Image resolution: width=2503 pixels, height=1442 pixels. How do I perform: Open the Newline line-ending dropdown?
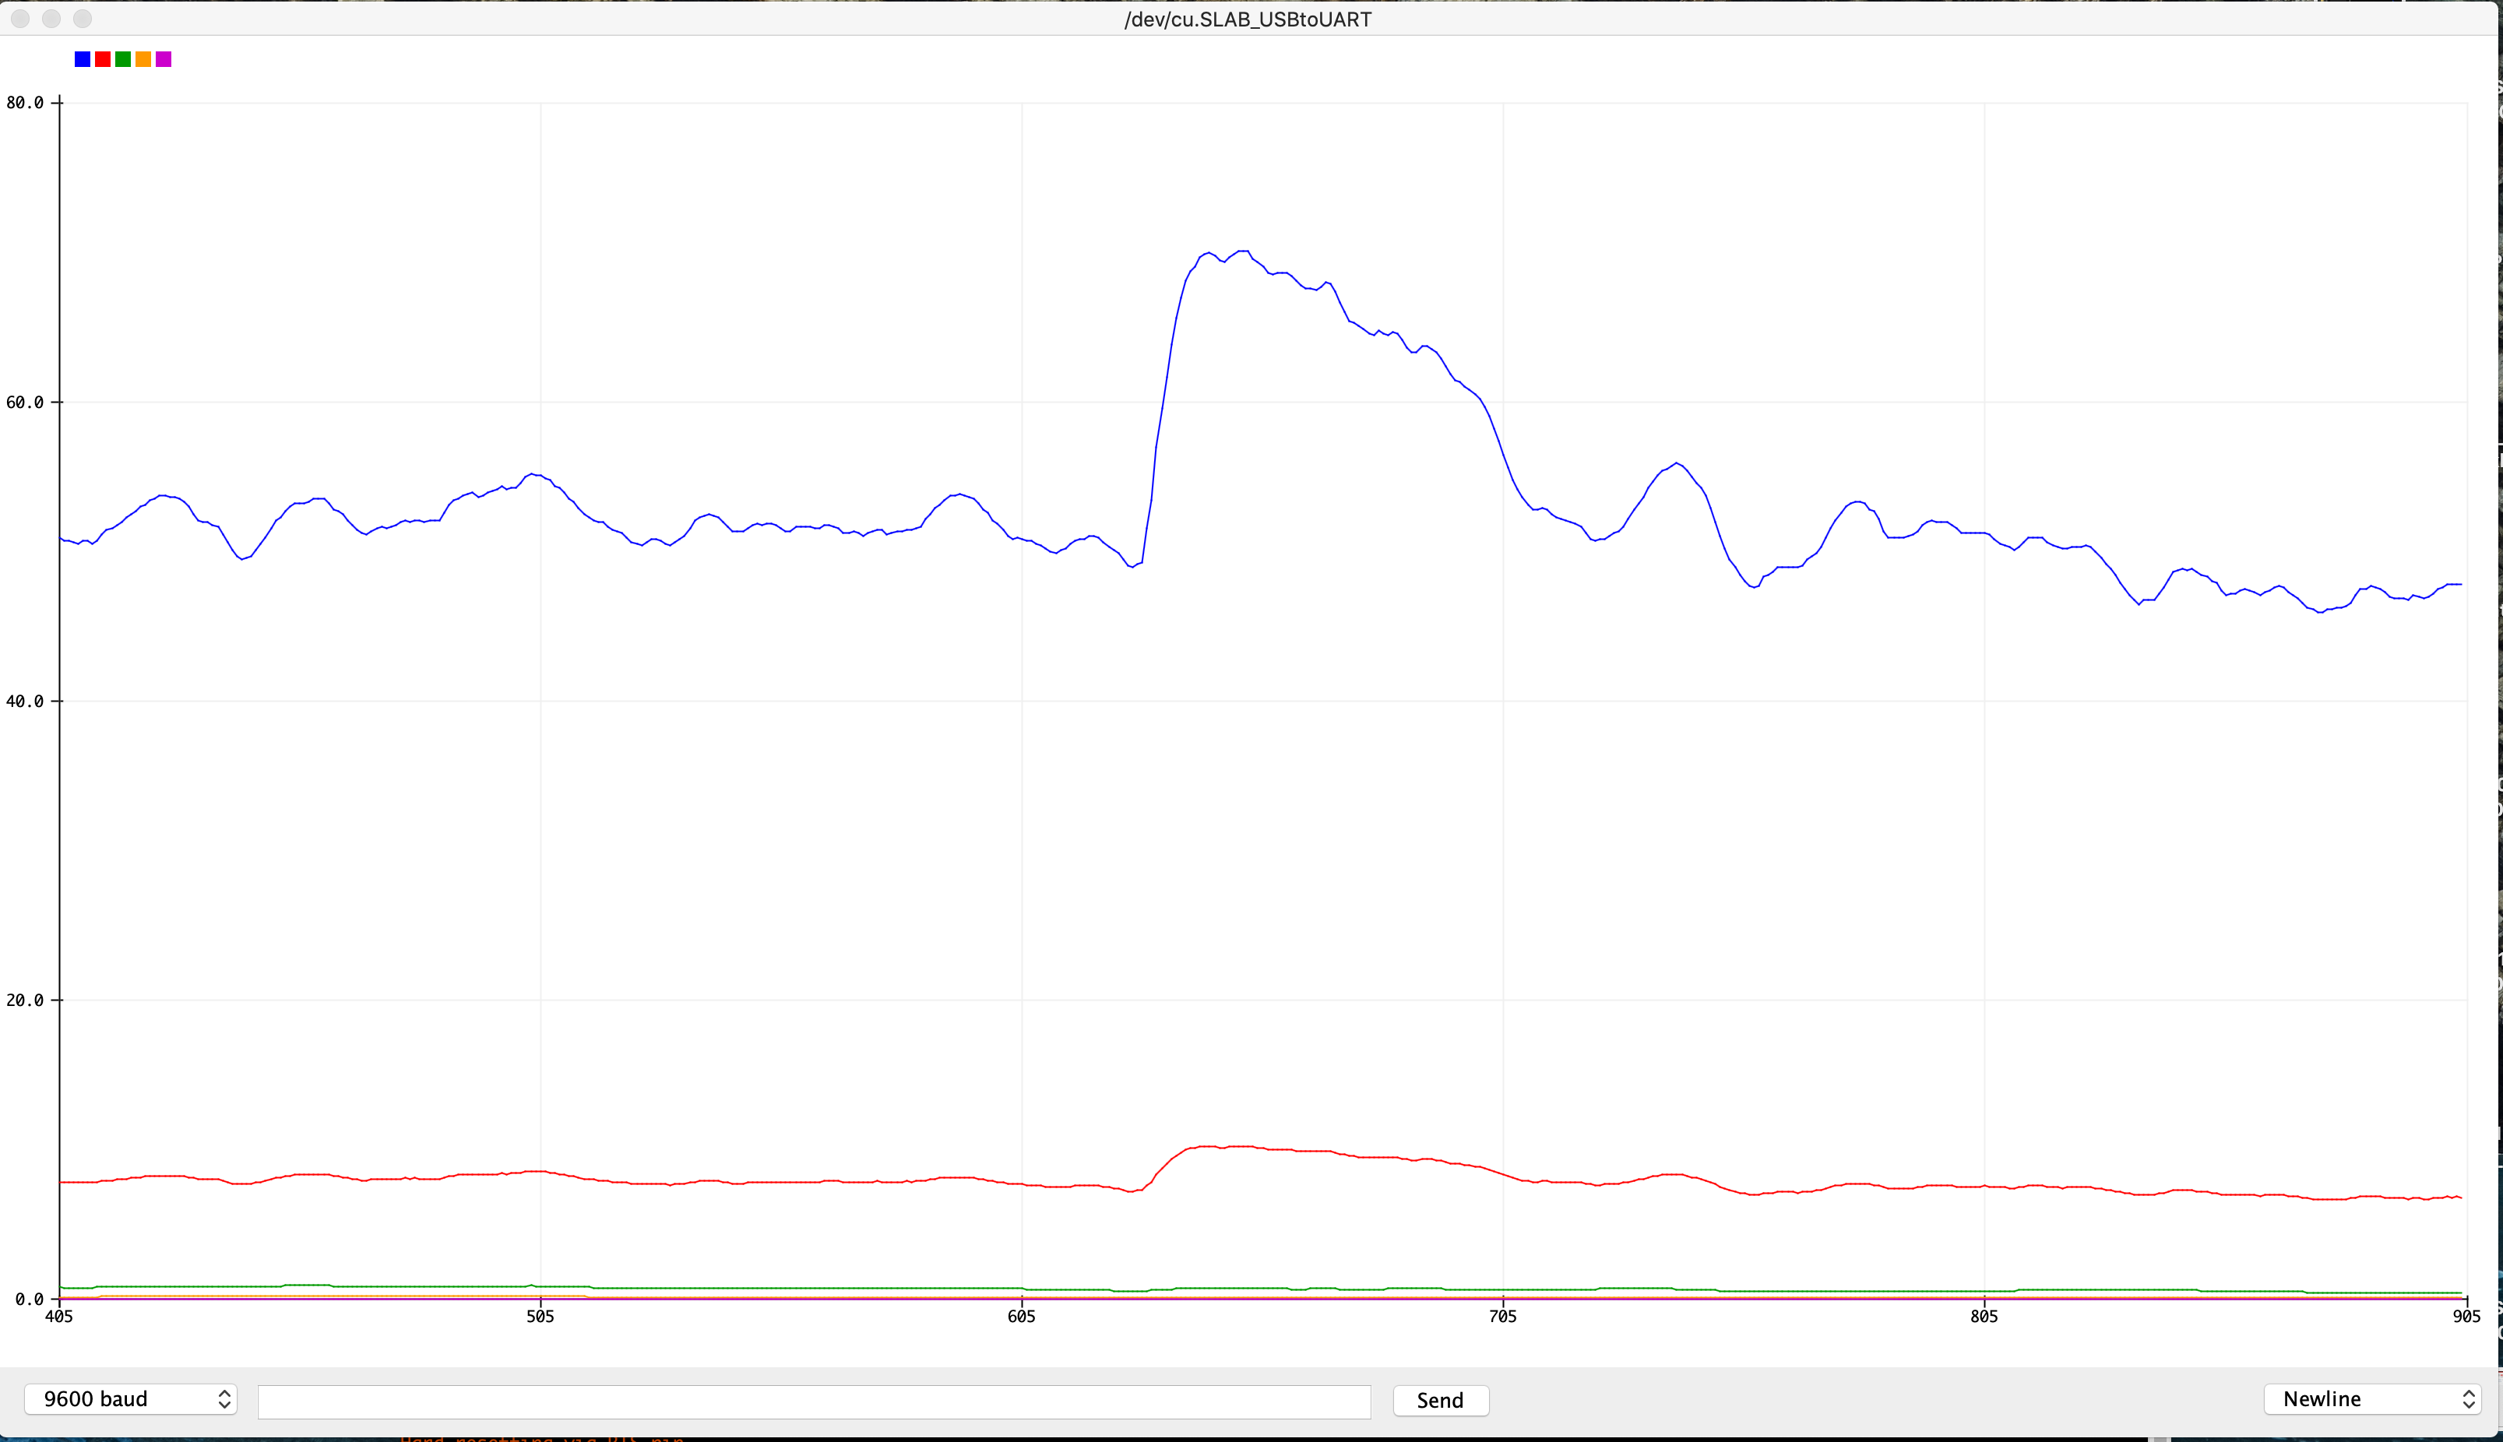2372,1398
